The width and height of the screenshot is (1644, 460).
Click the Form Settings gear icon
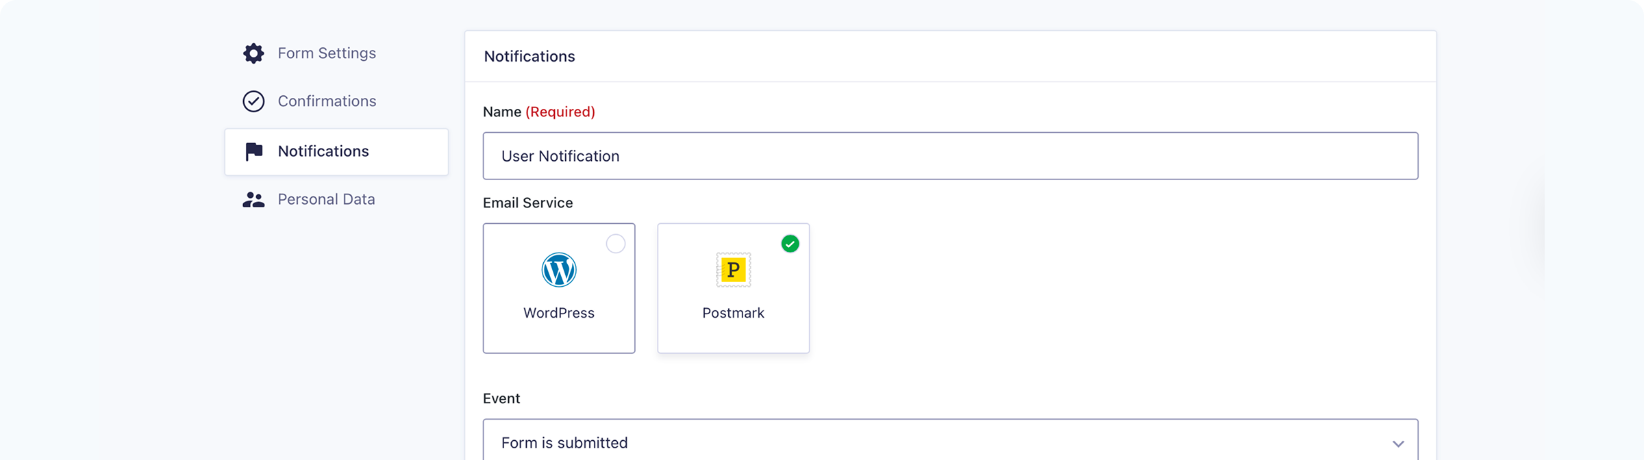click(253, 53)
